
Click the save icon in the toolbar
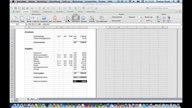pyautogui.click(x=23, y=8)
